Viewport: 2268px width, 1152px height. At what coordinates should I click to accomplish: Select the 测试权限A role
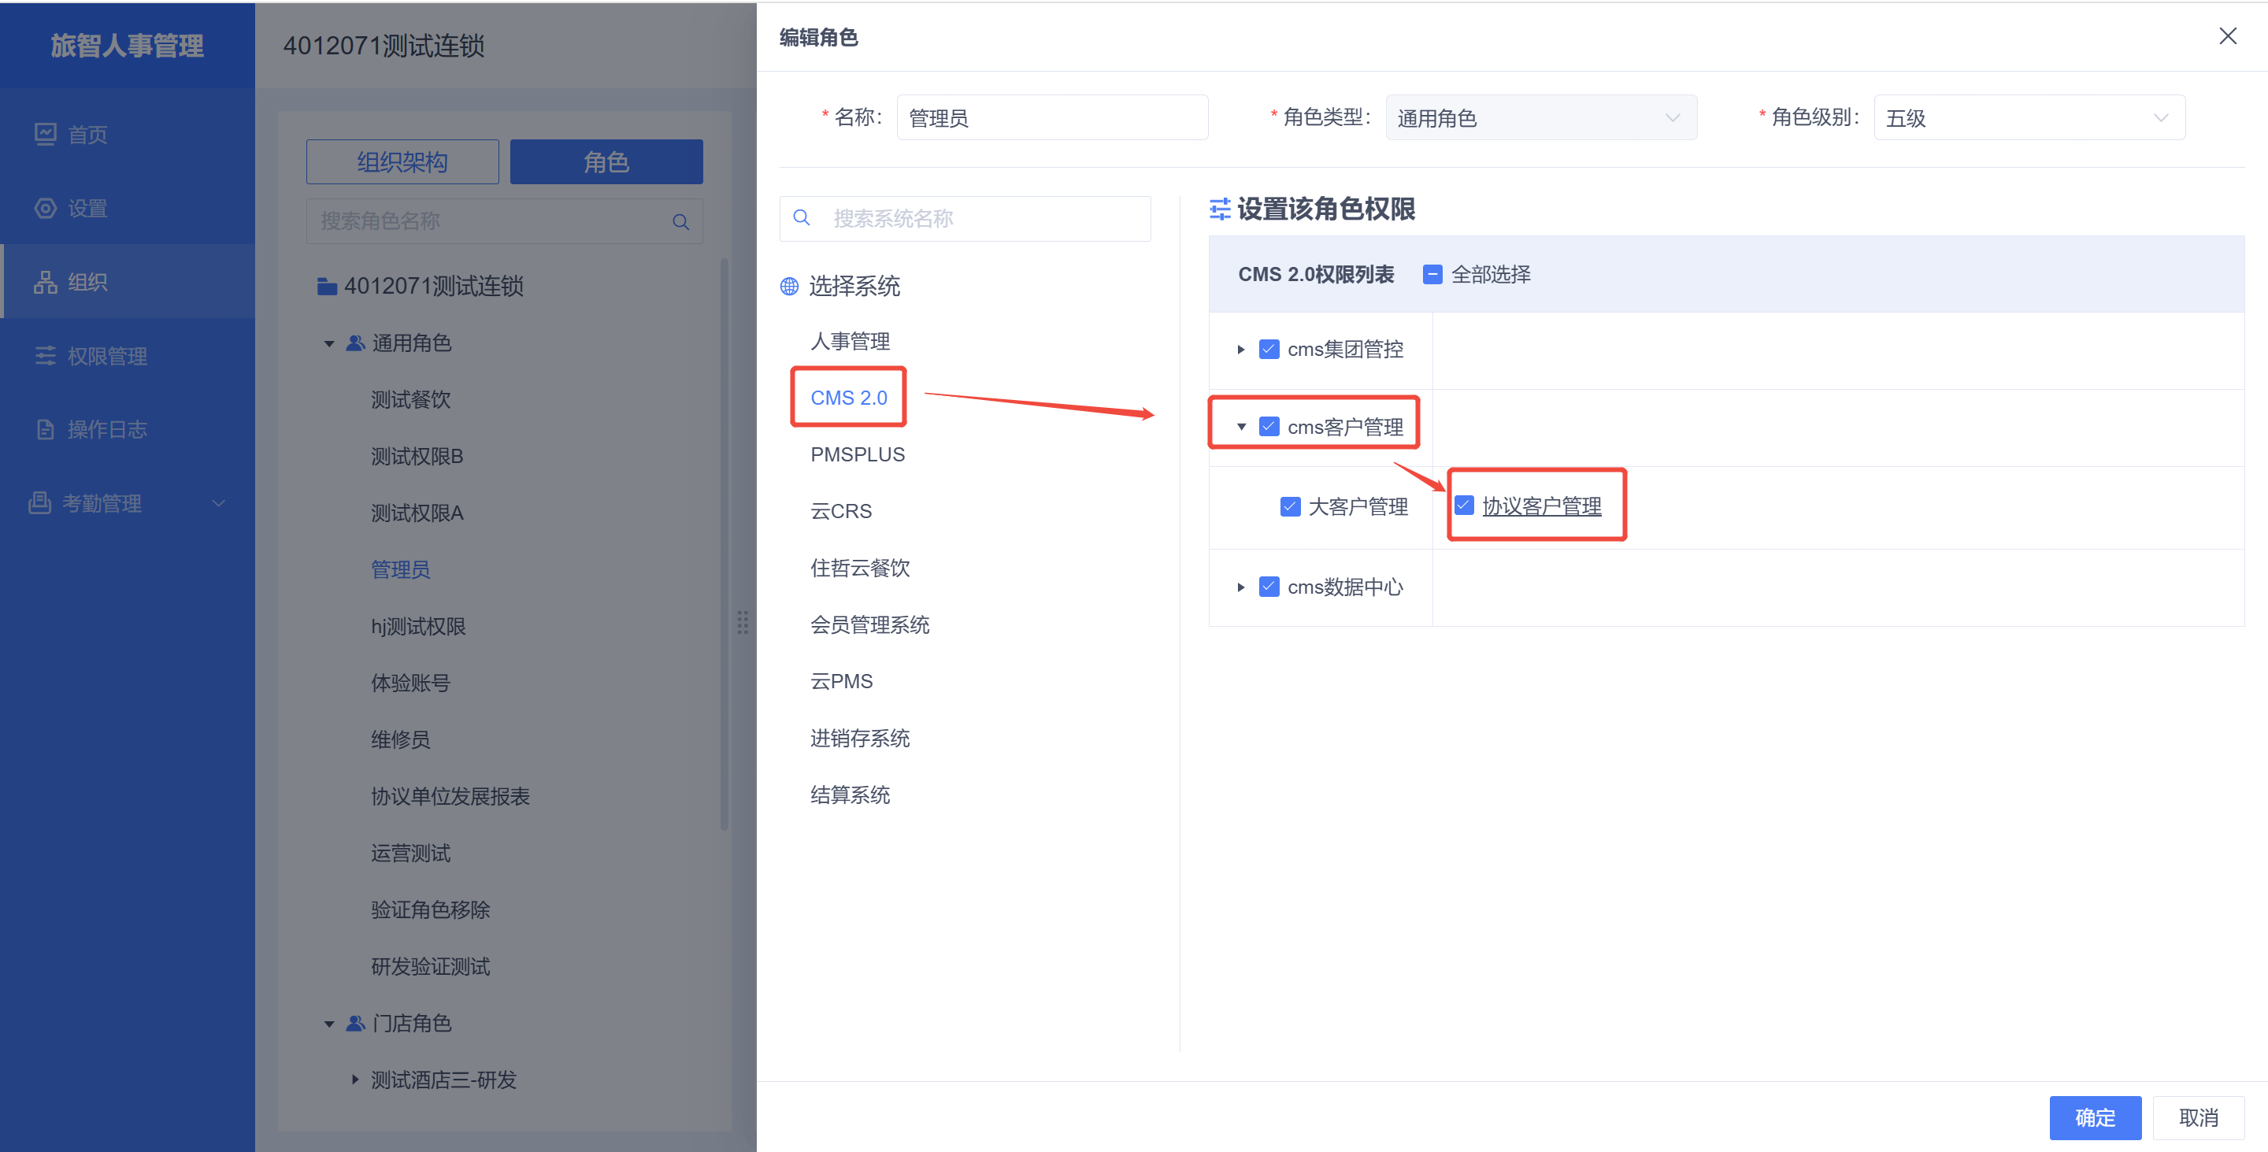tap(417, 513)
